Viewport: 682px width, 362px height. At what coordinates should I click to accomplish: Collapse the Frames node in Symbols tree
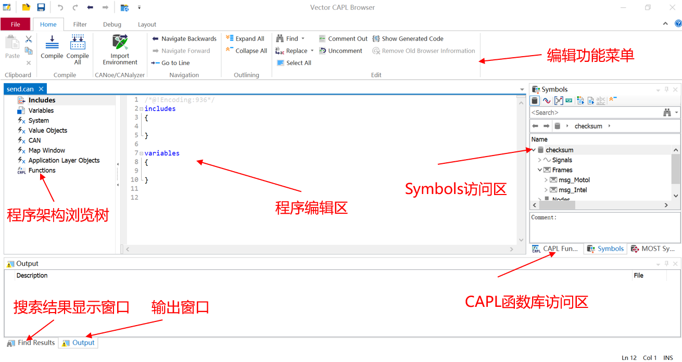pos(539,170)
